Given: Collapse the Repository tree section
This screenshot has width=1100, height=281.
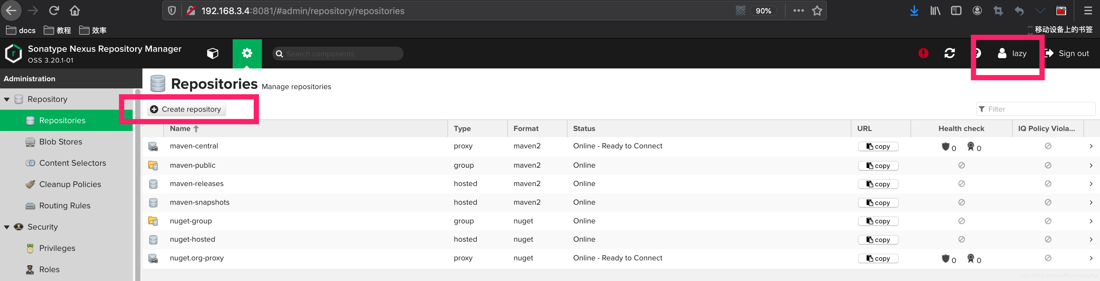Looking at the screenshot, I should (x=7, y=99).
